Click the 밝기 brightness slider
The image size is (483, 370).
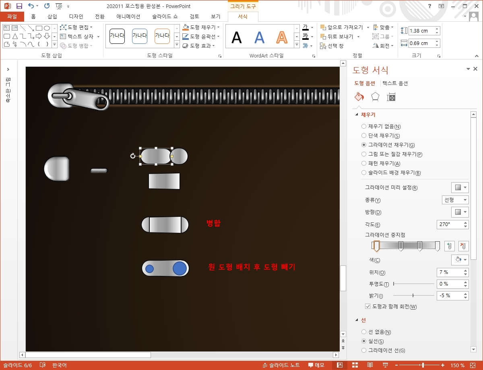point(414,296)
